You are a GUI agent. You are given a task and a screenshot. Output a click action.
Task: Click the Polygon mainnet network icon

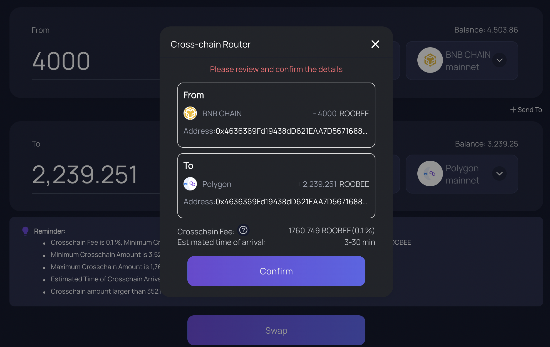(x=430, y=174)
